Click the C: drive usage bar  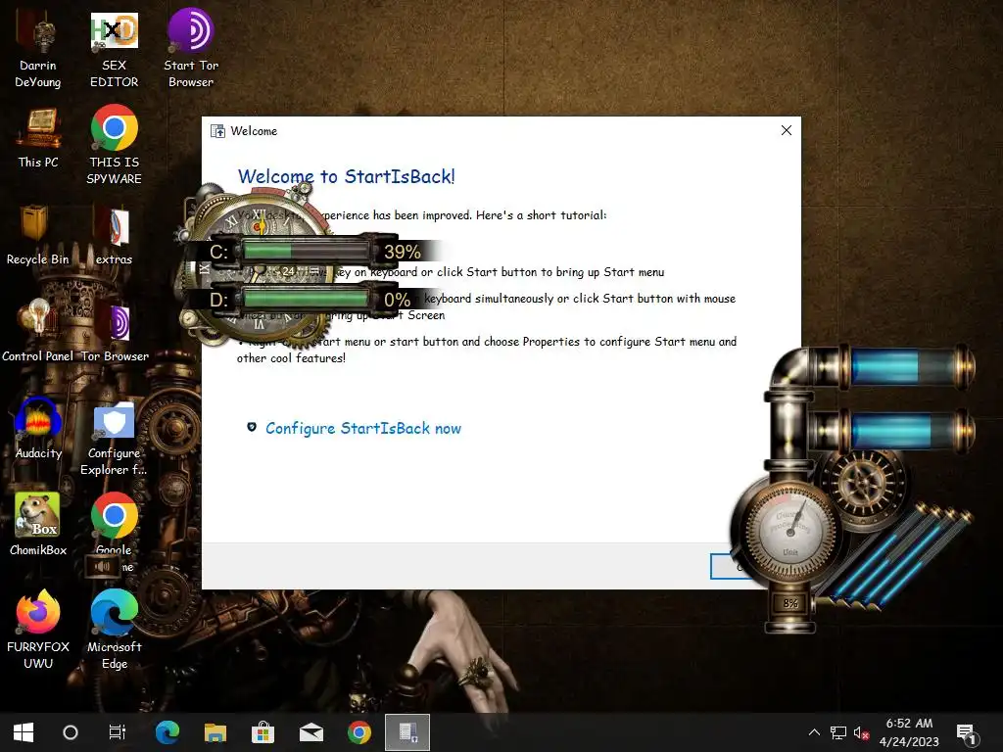(x=306, y=250)
